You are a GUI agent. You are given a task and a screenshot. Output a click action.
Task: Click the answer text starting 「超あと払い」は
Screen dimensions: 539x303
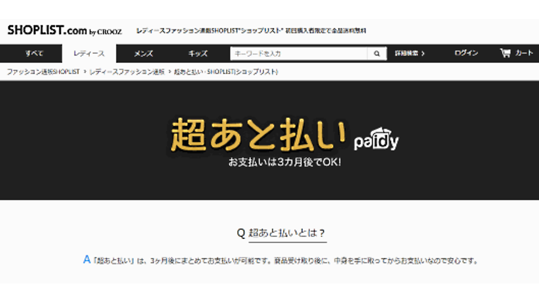tap(285, 261)
